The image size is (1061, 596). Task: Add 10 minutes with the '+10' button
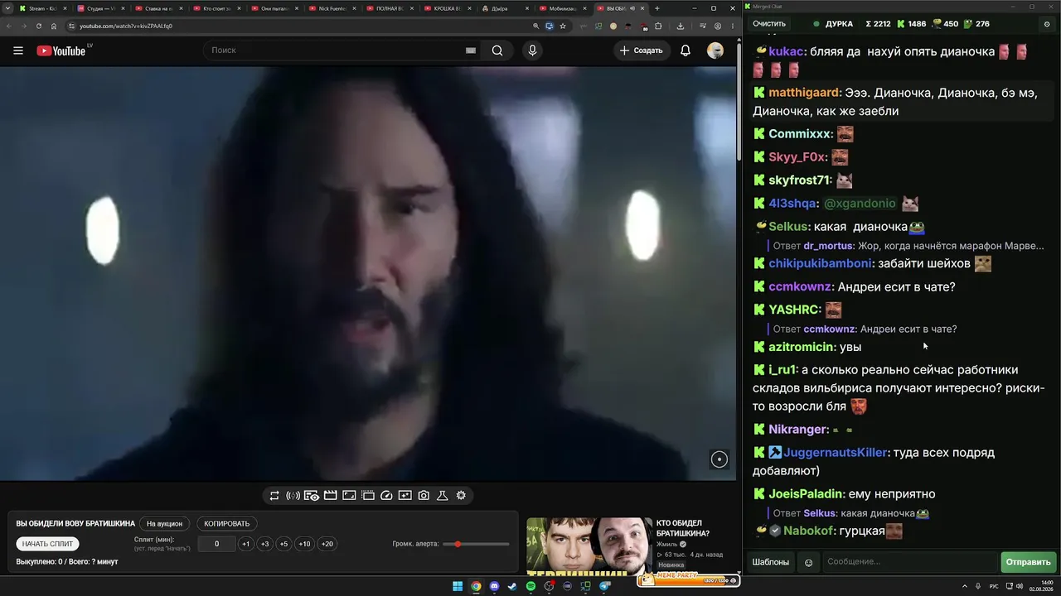(x=305, y=544)
